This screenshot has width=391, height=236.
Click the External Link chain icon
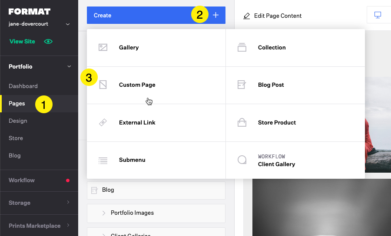[103, 122]
